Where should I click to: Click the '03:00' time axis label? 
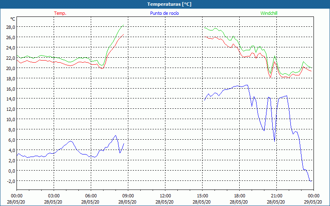(x=54, y=196)
